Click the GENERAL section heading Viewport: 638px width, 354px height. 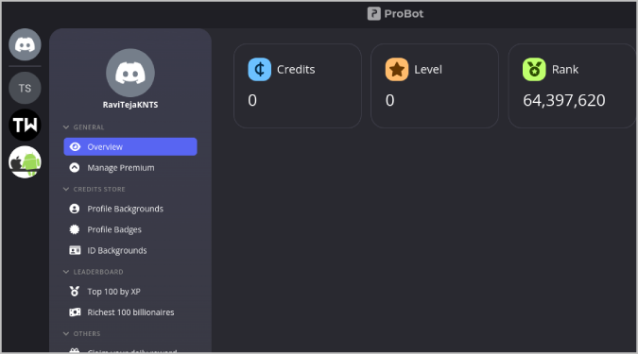click(89, 127)
